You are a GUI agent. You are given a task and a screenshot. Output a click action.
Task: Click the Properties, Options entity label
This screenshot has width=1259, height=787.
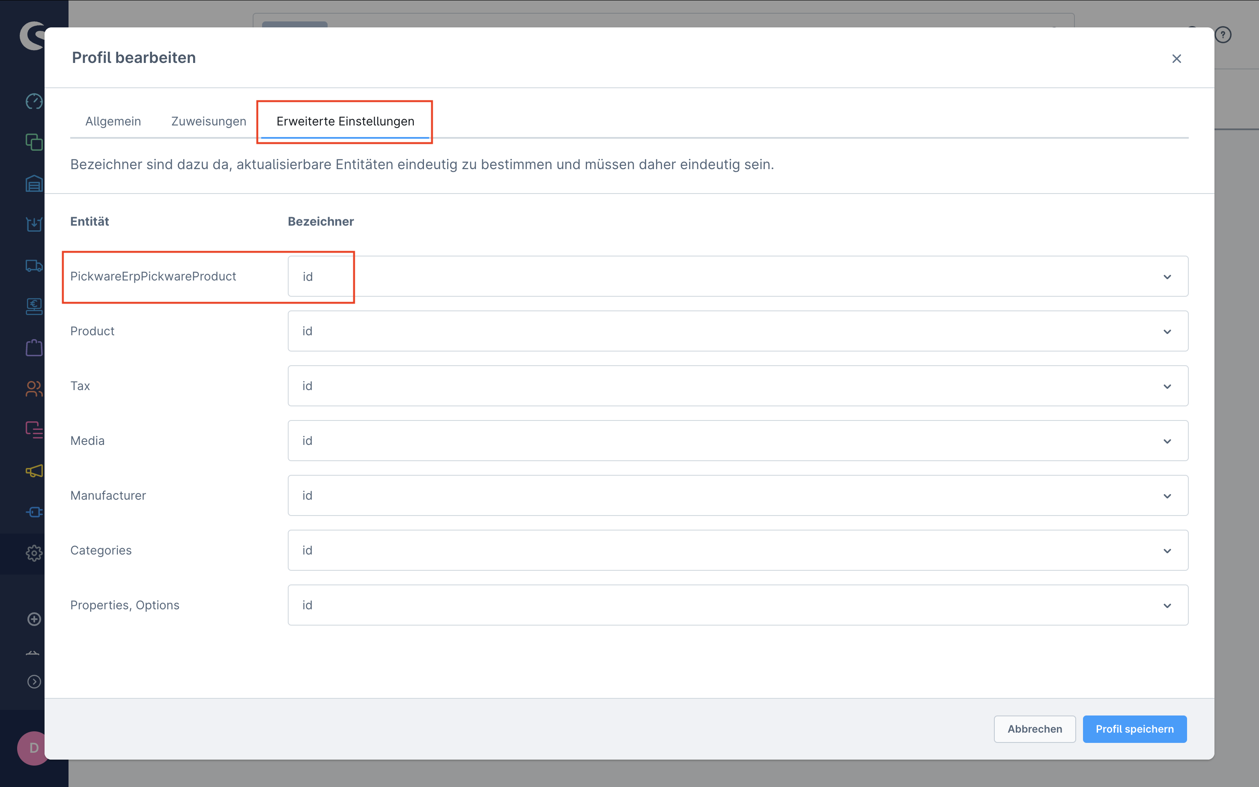[125, 605]
